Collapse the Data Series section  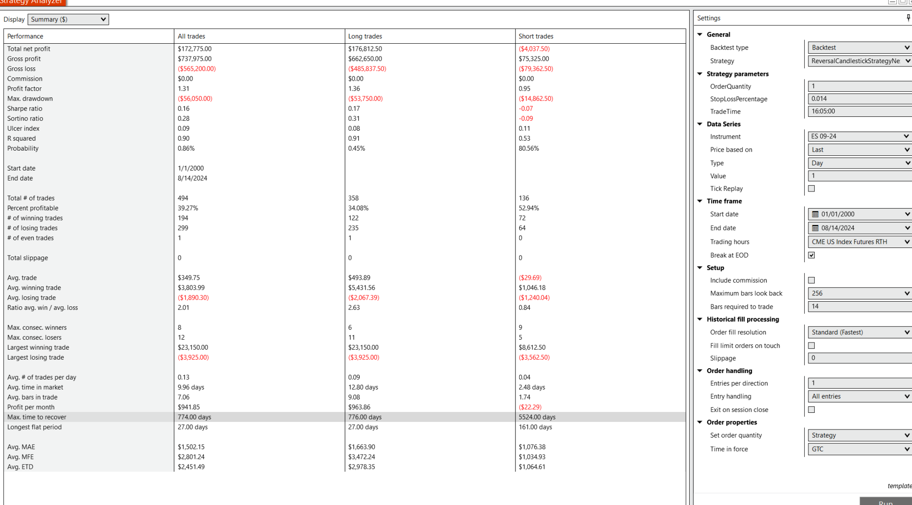(x=700, y=124)
